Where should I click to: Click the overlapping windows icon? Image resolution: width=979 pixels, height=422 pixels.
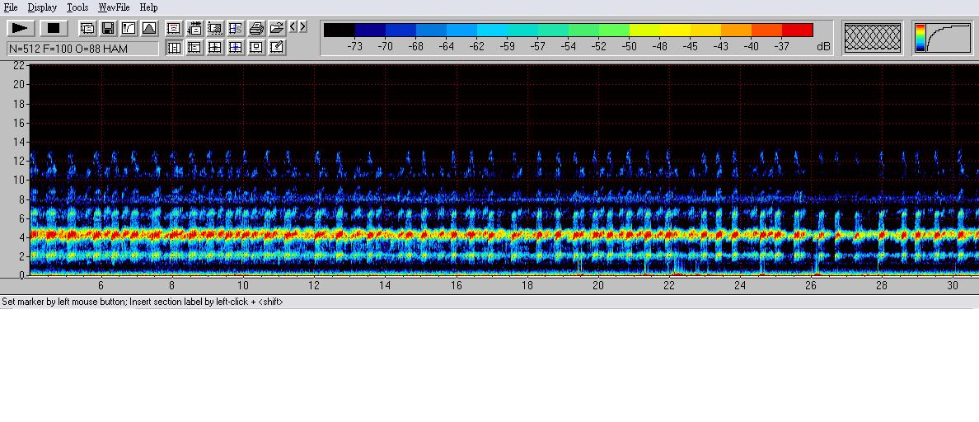point(87,28)
